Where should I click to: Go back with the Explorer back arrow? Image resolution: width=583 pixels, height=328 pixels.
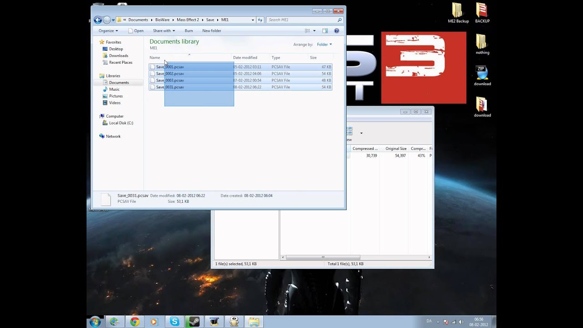[x=97, y=20]
